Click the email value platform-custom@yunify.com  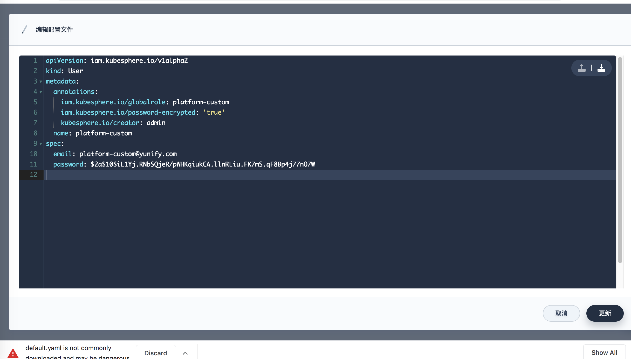coord(128,154)
